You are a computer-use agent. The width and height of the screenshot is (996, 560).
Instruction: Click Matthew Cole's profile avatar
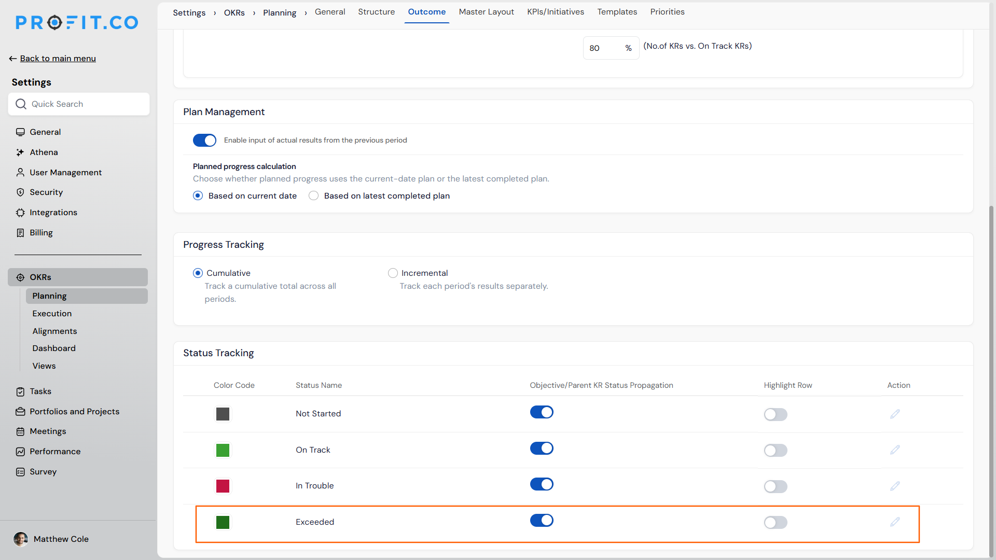coord(21,539)
